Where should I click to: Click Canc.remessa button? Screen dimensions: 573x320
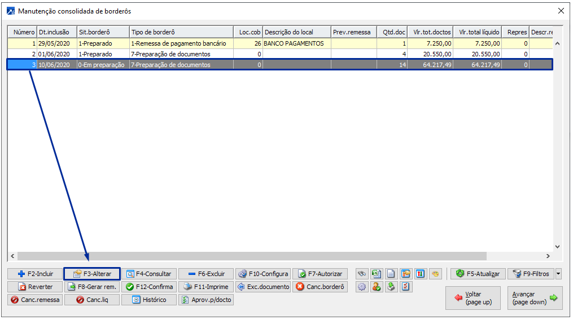(35, 300)
